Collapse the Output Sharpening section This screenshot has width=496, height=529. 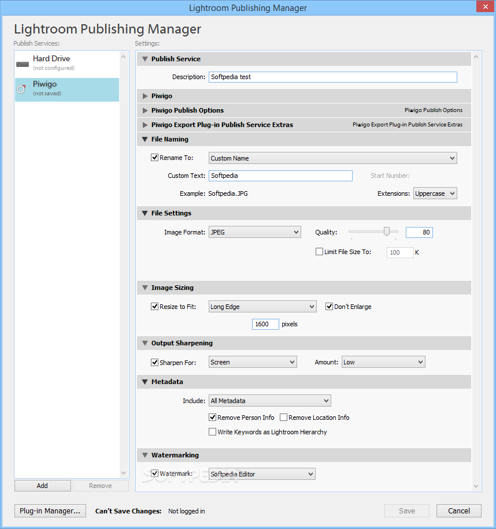tap(145, 343)
